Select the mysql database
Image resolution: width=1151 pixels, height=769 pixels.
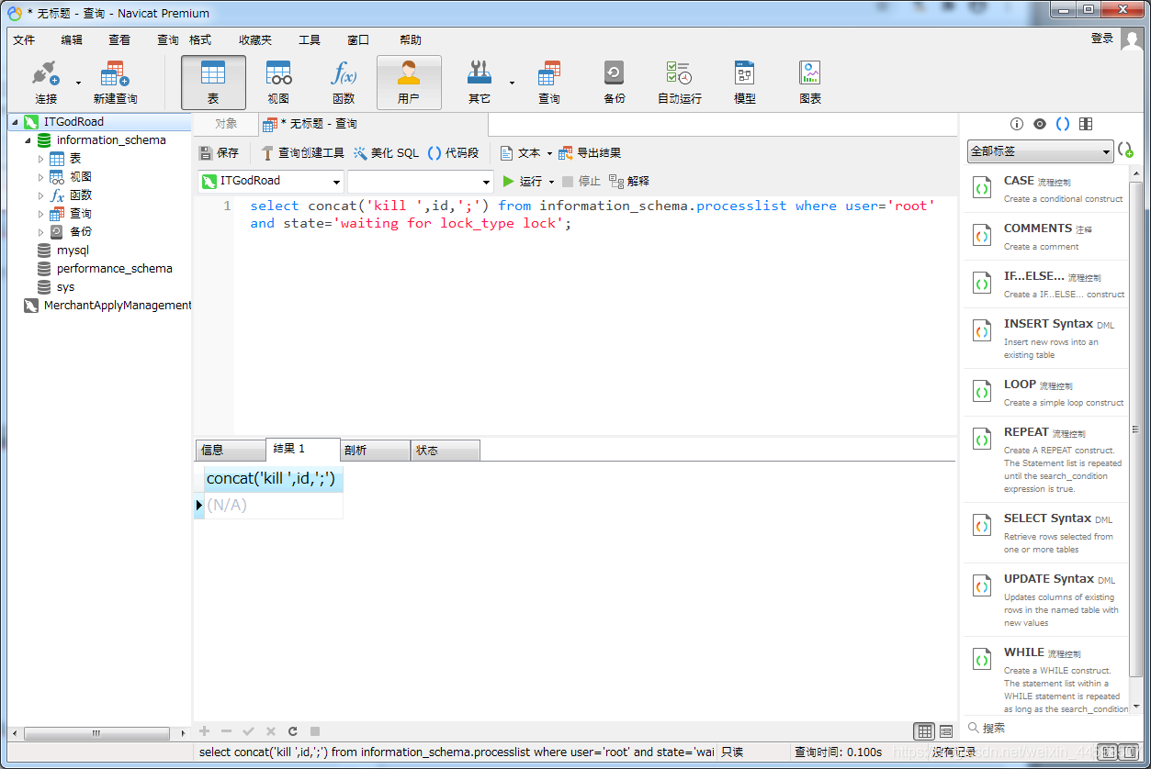click(x=73, y=251)
